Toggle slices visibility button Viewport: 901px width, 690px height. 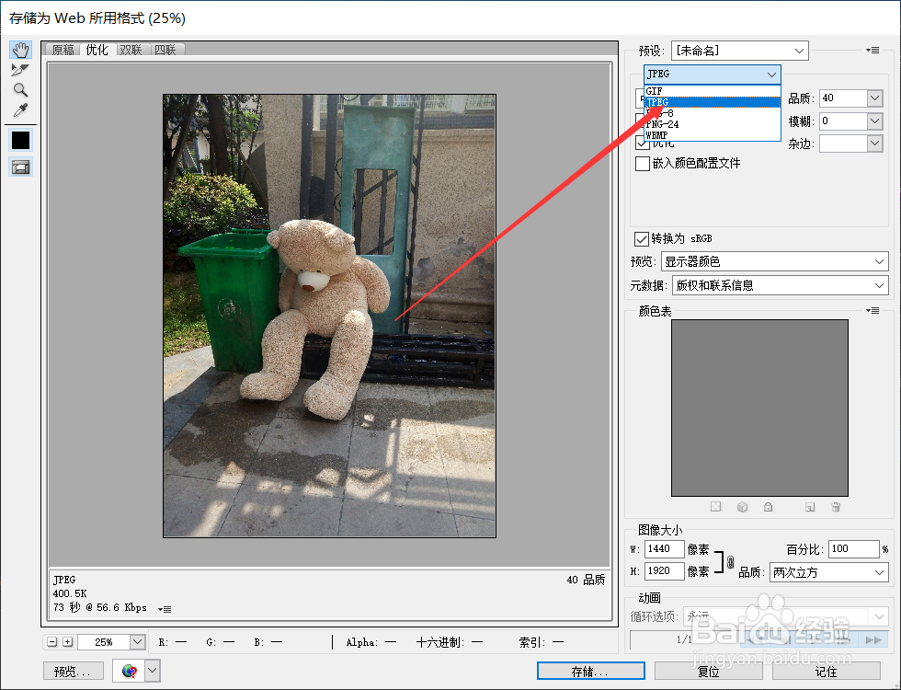coord(20,167)
